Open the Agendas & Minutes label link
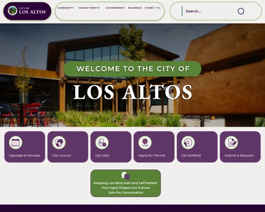 click(x=24, y=155)
